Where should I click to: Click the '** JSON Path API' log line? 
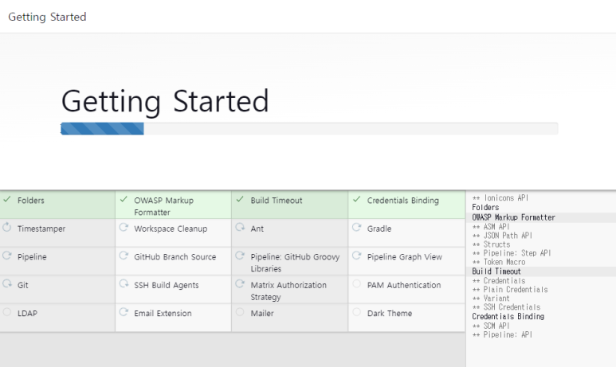pos(502,236)
